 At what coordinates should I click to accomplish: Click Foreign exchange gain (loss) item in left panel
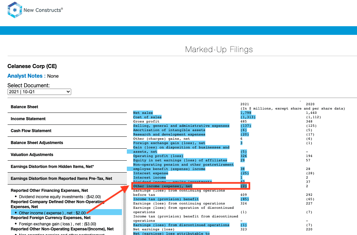click(58, 224)
